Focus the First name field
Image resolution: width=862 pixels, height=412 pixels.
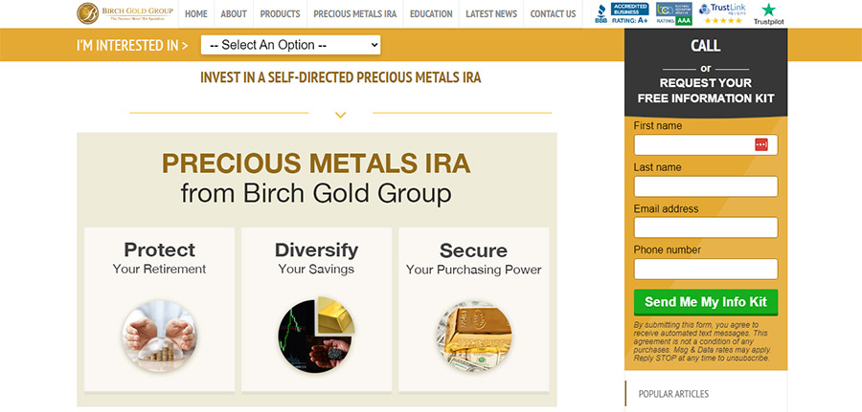705,145
